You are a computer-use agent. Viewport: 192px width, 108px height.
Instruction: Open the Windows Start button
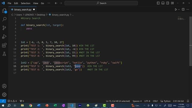coord(3,105)
